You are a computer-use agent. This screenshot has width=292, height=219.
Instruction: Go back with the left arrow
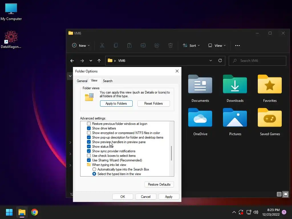(72, 61)
